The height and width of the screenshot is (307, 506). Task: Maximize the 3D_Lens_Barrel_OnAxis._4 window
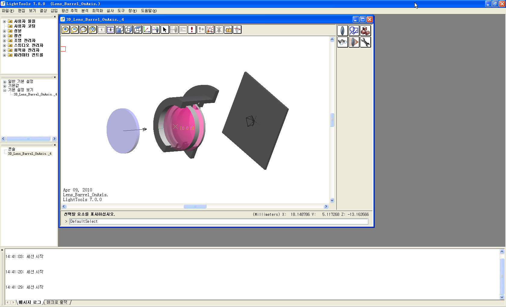coord(363,20)
